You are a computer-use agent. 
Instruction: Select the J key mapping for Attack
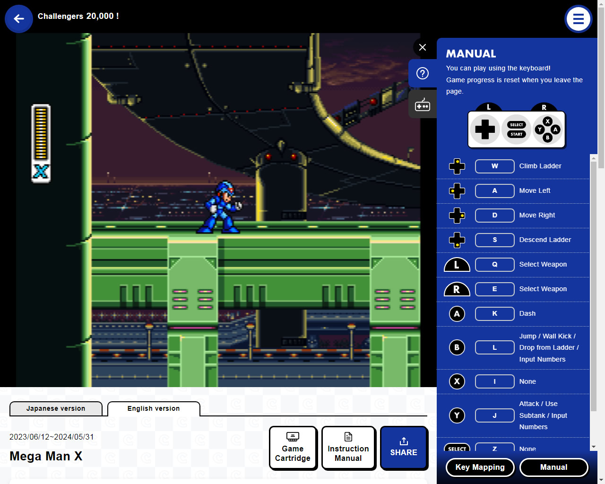coord(495,415)
